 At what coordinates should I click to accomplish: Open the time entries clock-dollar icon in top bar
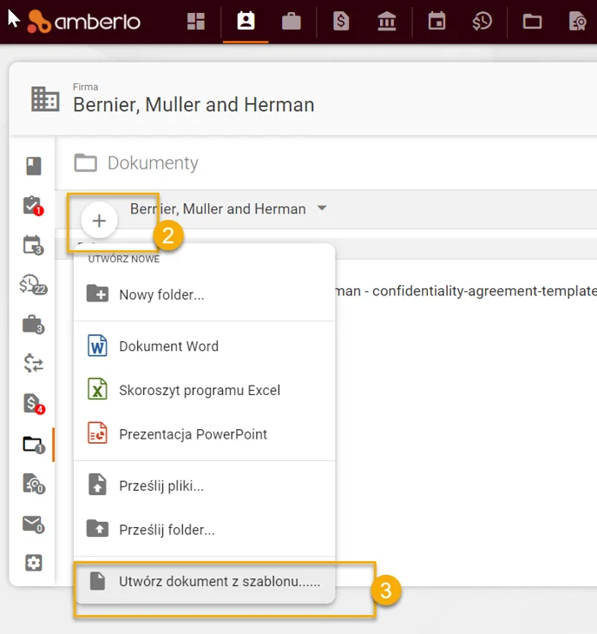(482, 22)
